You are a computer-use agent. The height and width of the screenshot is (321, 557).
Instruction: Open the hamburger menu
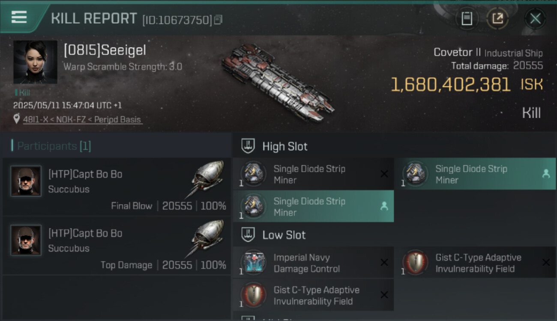coord(19,18)
